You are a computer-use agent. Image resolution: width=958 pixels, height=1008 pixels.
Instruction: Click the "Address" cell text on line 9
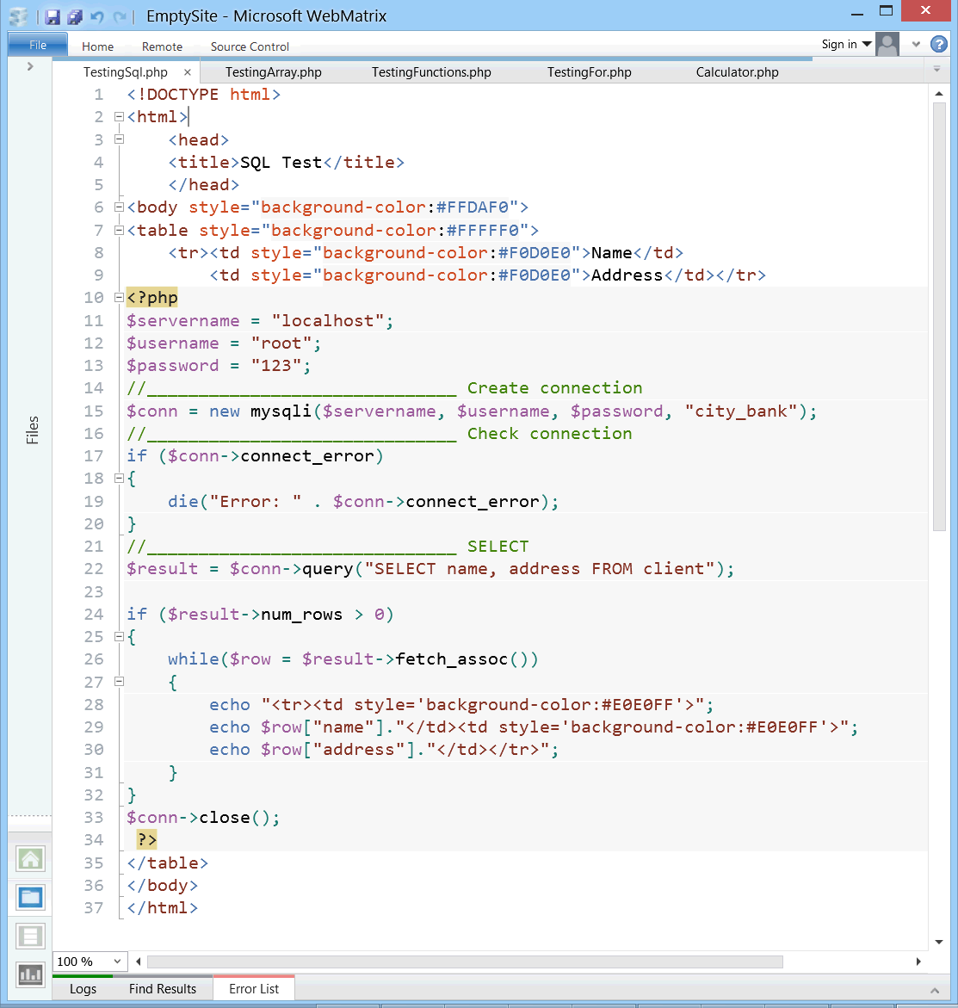point(627,275)
